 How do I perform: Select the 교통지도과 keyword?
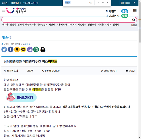62,25
